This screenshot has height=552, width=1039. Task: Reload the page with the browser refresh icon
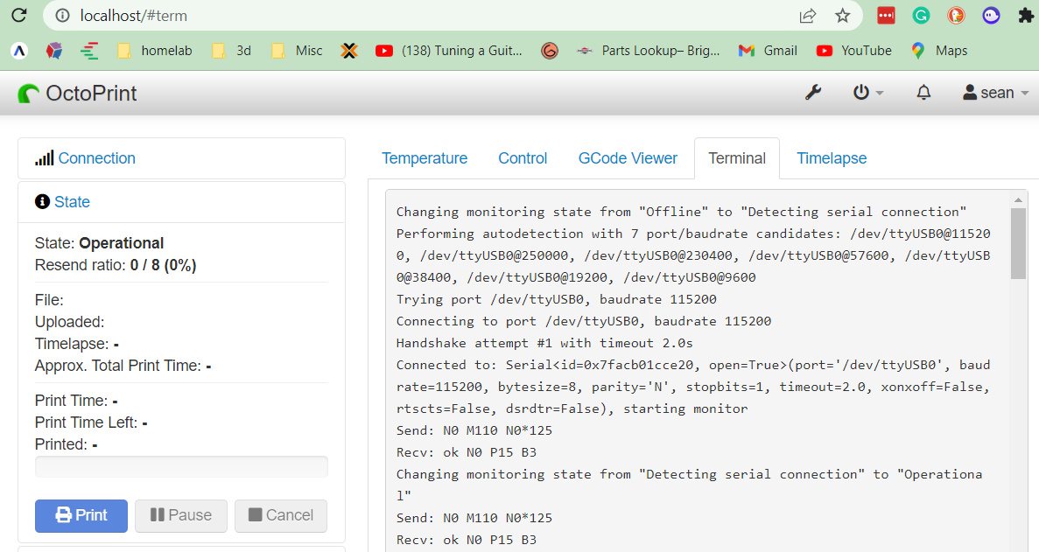click(19, 15)
